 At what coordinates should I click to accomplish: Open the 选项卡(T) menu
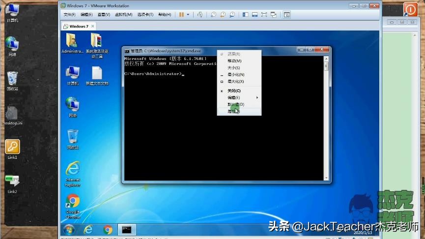coord(145,15)
